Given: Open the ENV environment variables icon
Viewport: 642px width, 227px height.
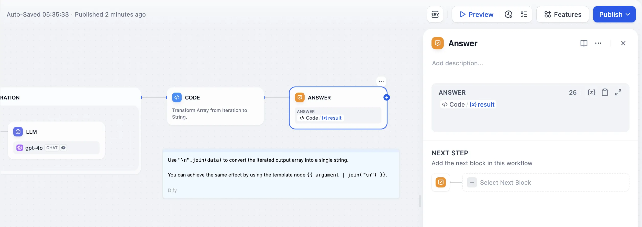Looking at the screenshot, I should 435,15.
